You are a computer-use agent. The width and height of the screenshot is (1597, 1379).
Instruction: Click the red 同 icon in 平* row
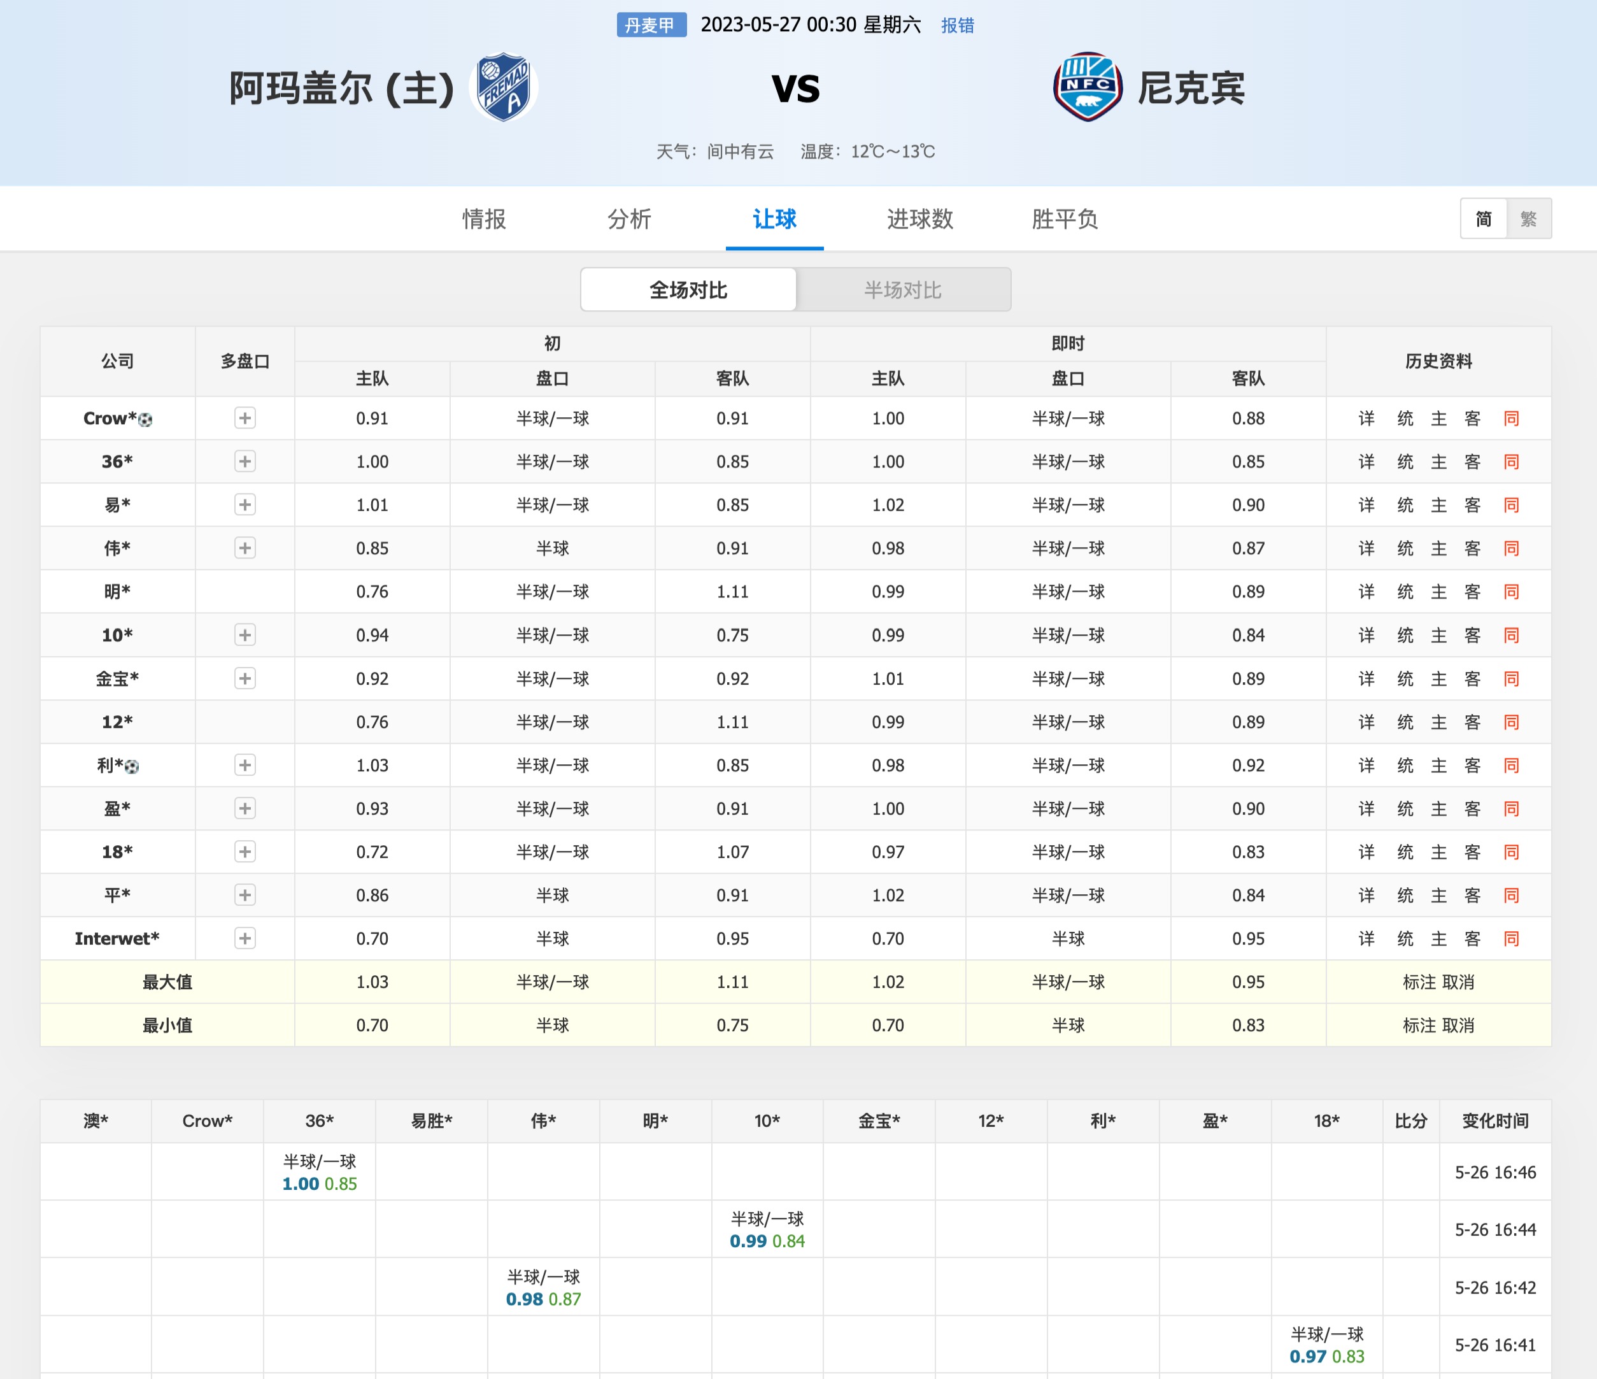tap(1510, 895)
